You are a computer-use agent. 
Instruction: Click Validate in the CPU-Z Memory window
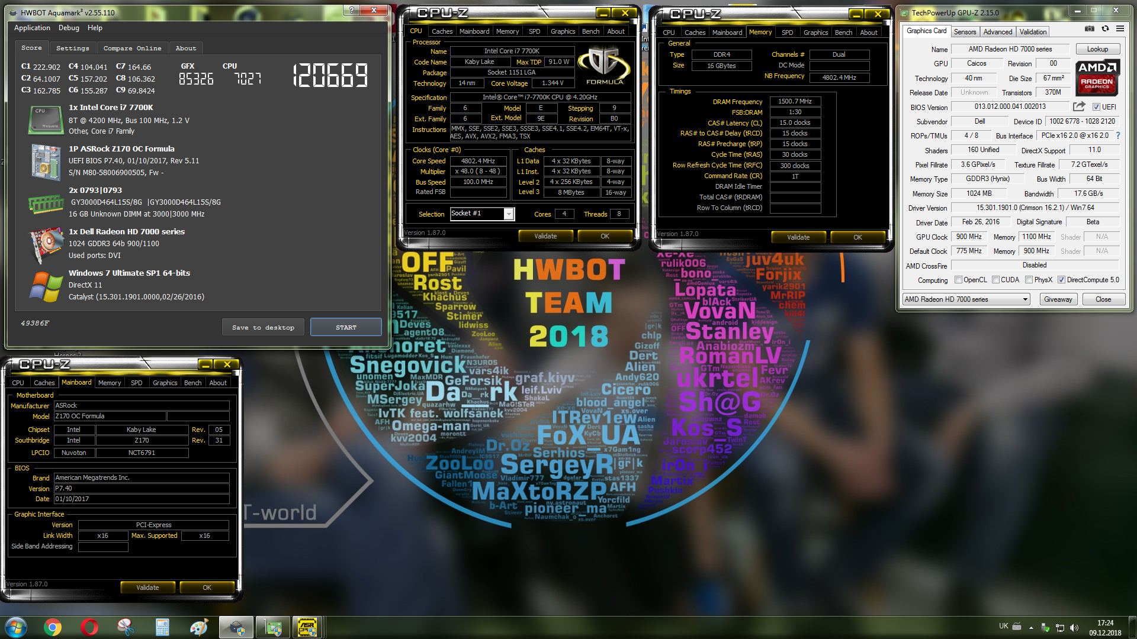pos(798,237)
